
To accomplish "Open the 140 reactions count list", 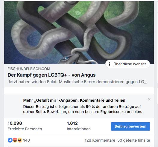I will point(26,140).
